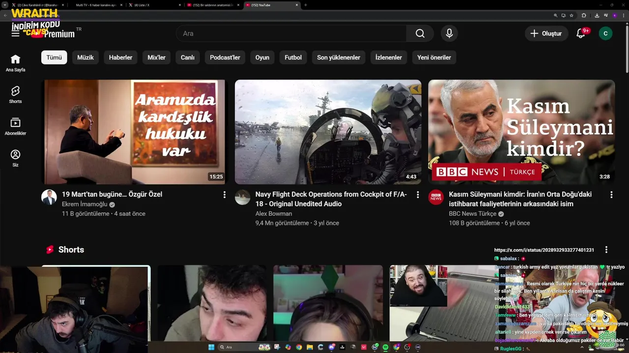This screenshot has height=353, width=629.
Task: Select the Podcast'ler filter chip
Action: 225,57
